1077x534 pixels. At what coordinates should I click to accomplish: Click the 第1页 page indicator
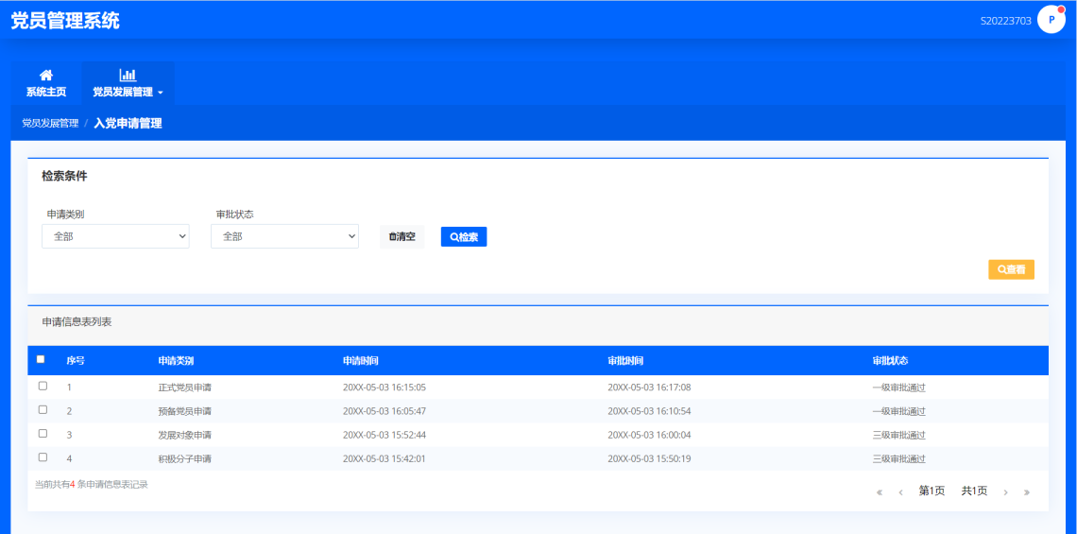(x=932, y=491)
